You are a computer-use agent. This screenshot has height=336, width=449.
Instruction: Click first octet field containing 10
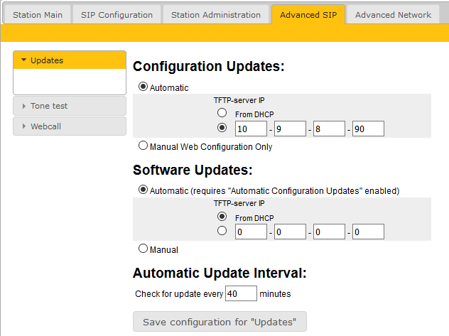point(251,129)
